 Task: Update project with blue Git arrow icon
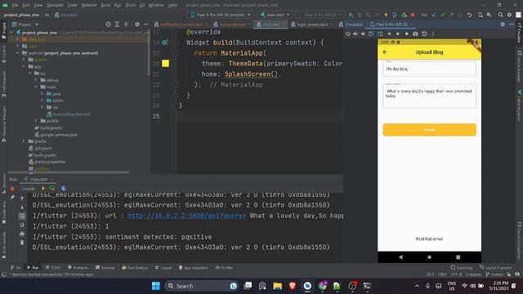pyautogui.click(x=434, y=15)
